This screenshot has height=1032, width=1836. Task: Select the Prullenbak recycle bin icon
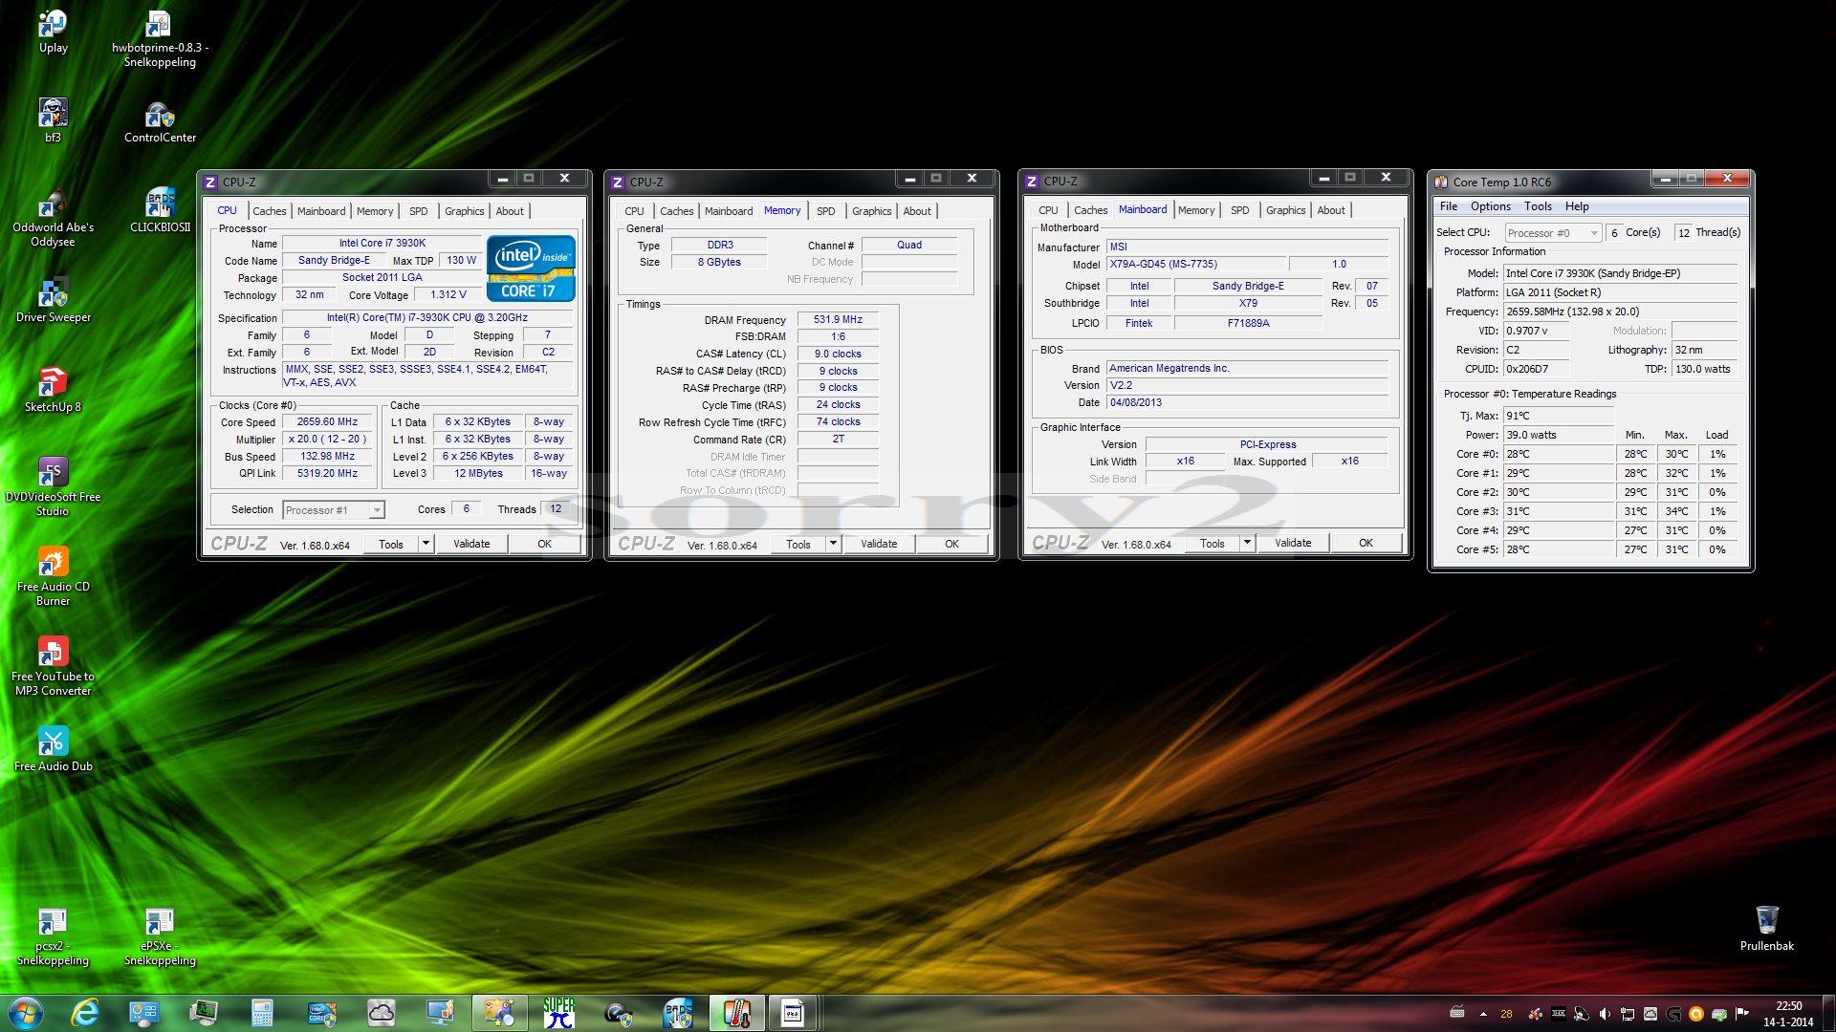(1766, 928)
